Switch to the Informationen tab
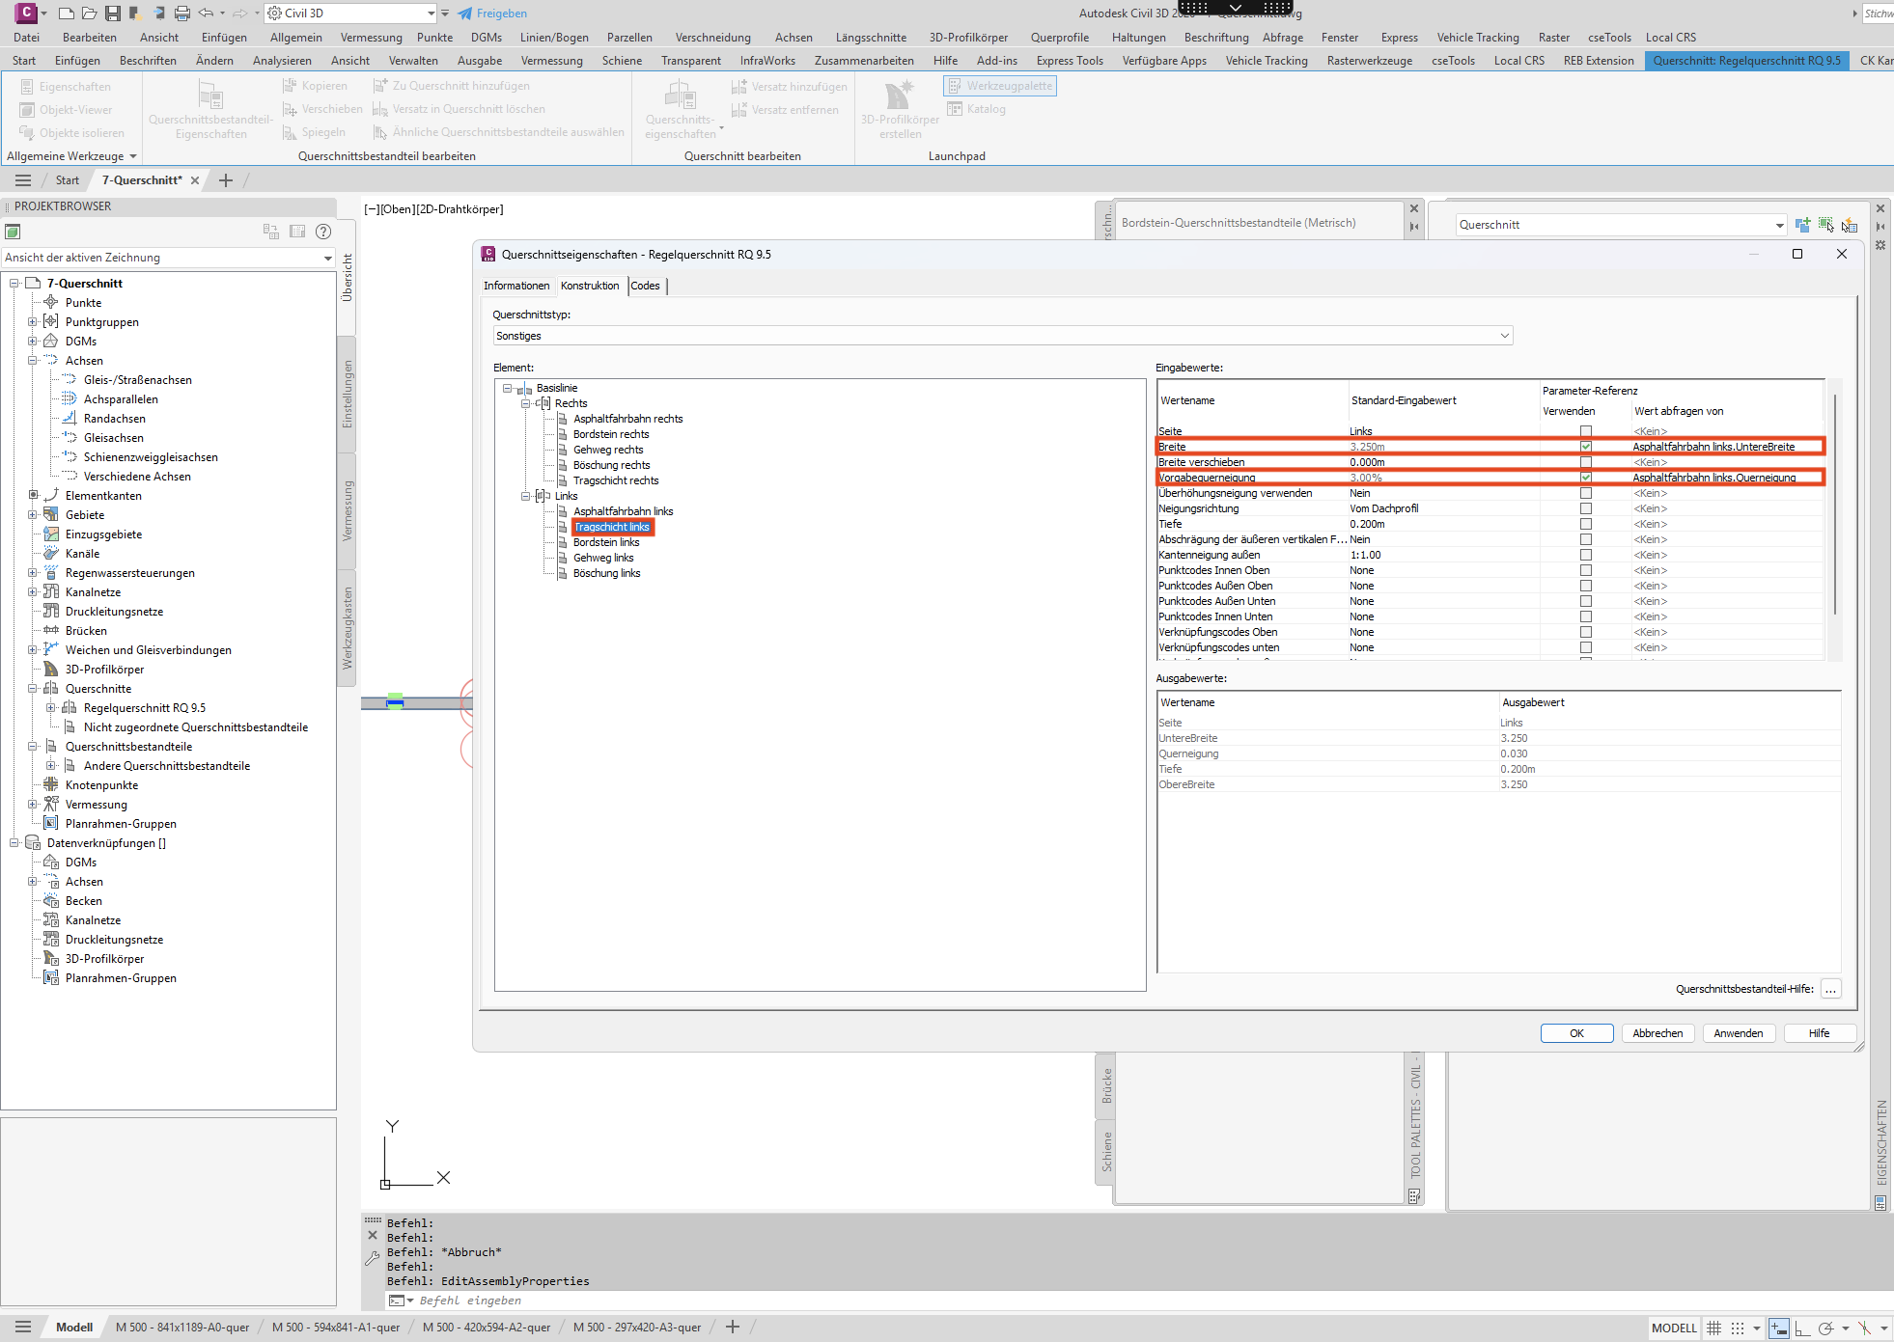 coord(516,286)
